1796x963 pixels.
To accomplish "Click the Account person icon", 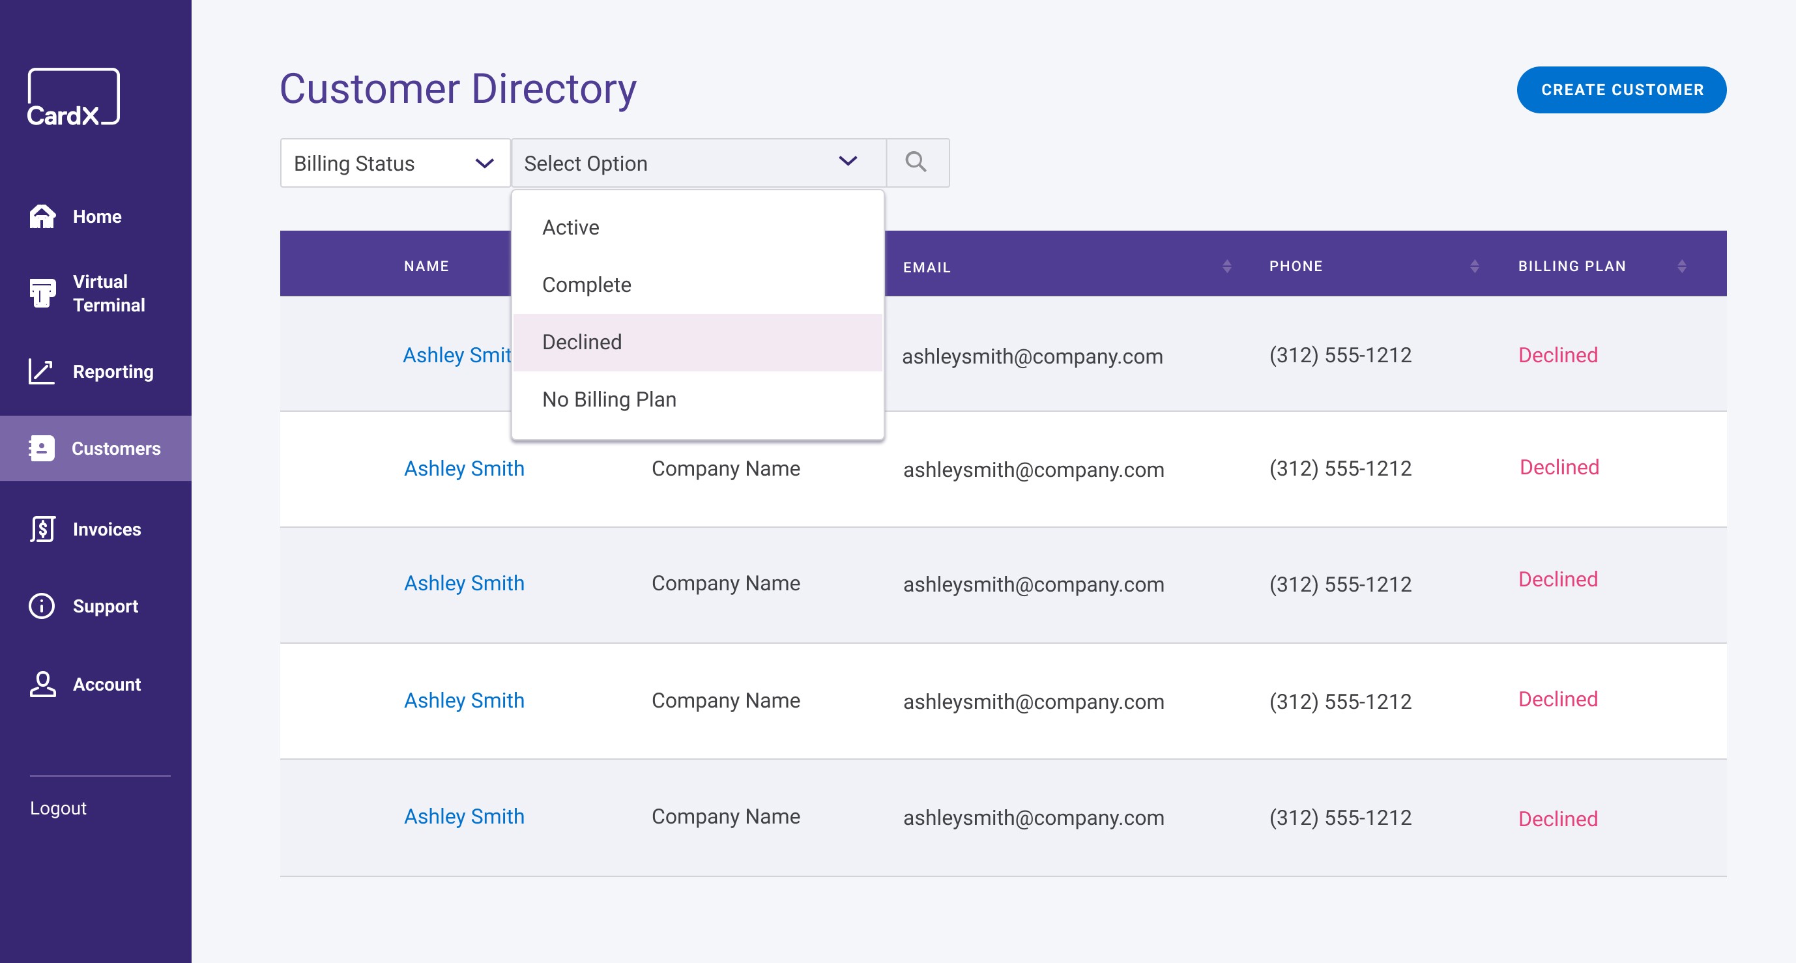I will pyautogui.click(x=42, y=684).
